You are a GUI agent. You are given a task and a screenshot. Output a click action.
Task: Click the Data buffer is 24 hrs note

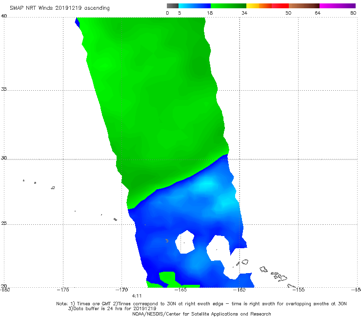[112, 309]
